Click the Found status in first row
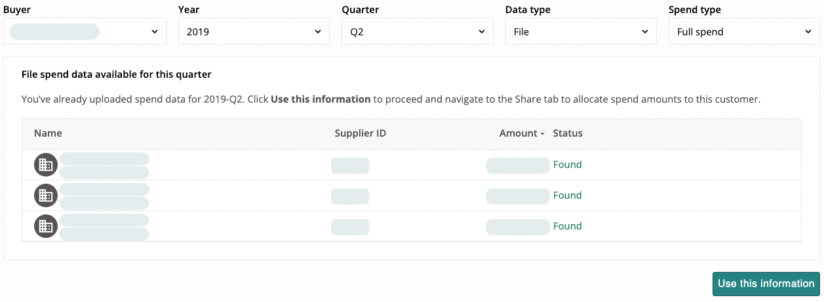Screen dimensions: 824x302 coord(567,165)
